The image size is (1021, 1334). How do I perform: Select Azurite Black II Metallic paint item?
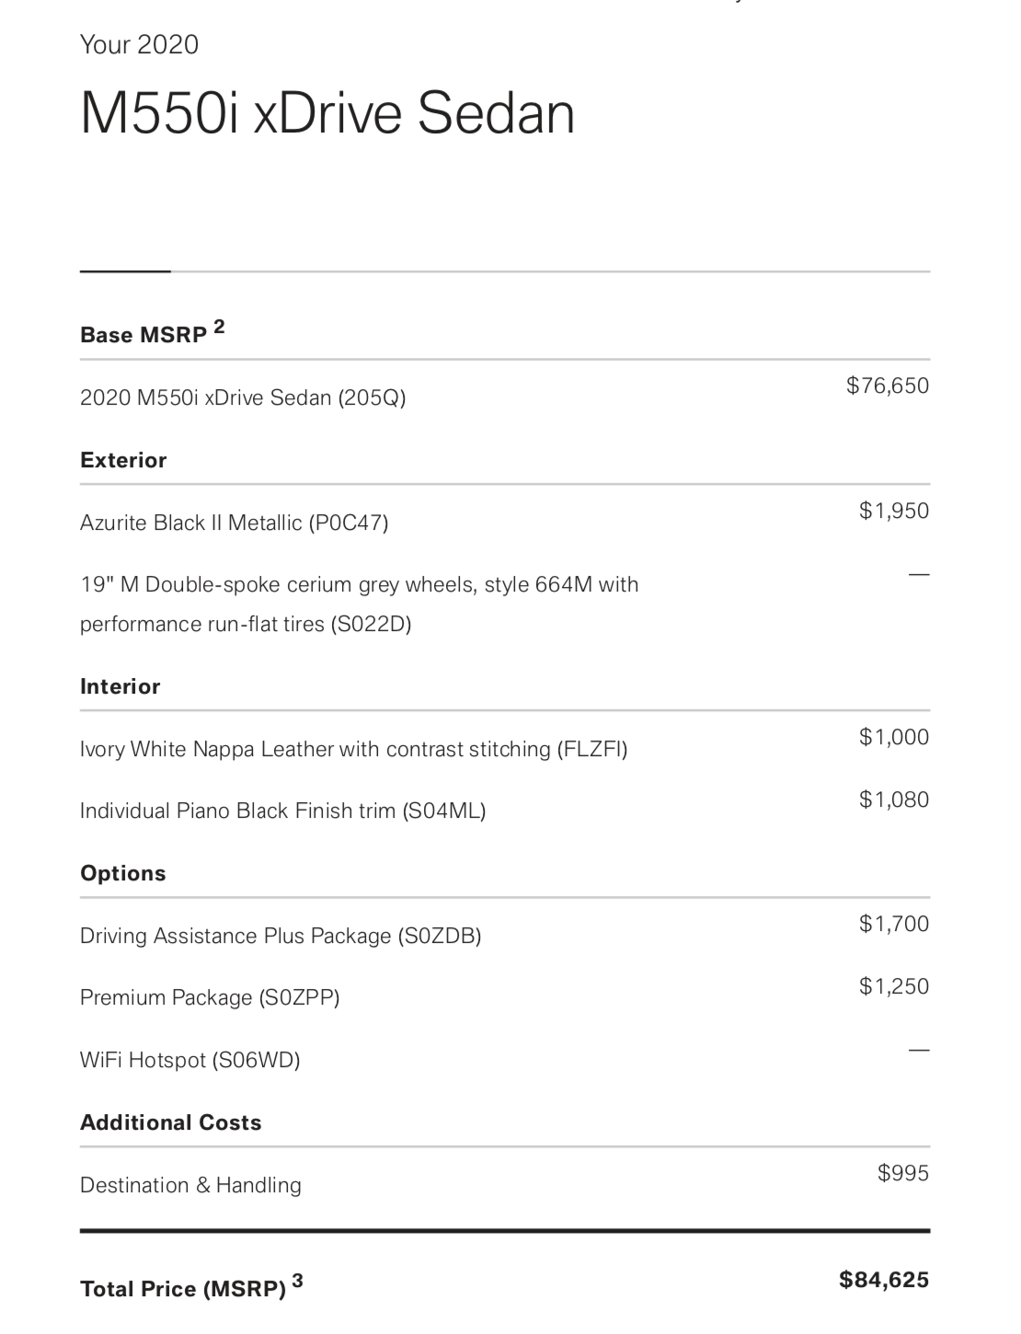pyautogui.click(x=234, y=523)
